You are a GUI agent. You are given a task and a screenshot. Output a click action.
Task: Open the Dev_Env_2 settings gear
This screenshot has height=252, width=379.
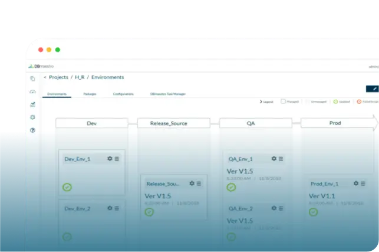pos(110,208)
